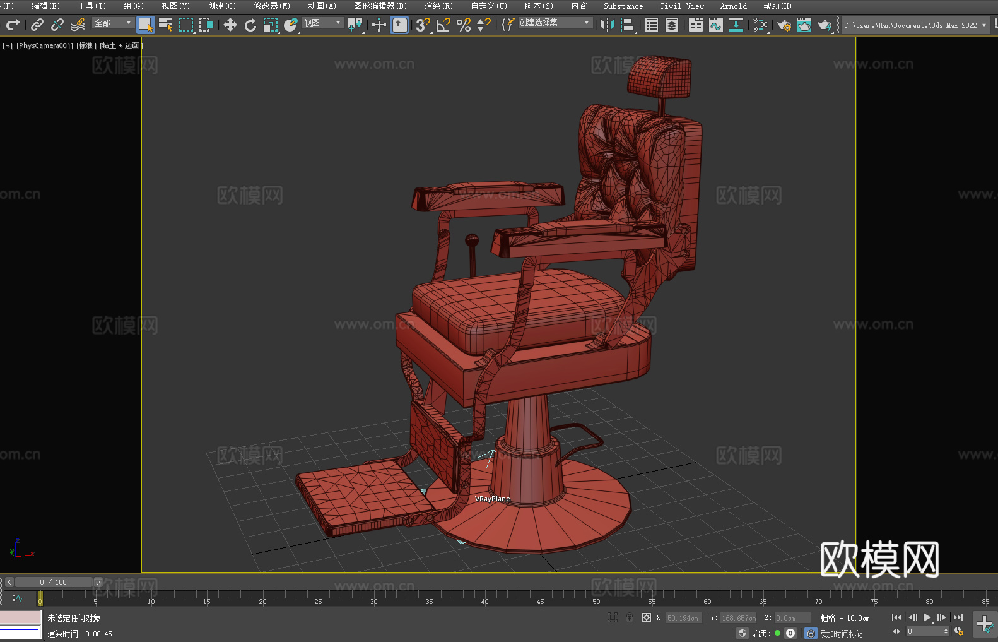This screenshot has height=642, width=998.
Task: Select the Rotate tool
Action: (250, 25)
